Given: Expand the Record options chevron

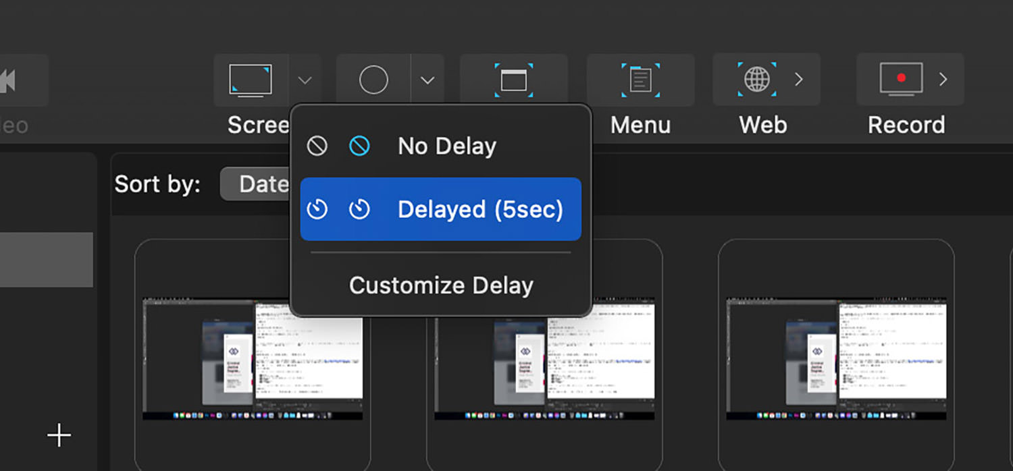Looking at the screenshot, I should (x=943, y=80).
